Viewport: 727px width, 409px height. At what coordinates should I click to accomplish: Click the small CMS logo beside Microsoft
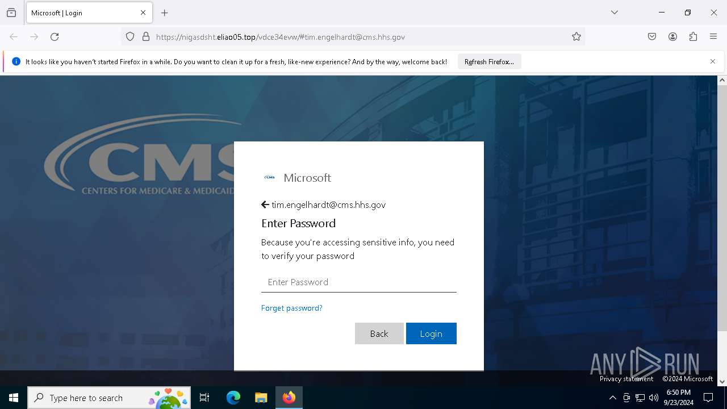[x=270, y=178]
